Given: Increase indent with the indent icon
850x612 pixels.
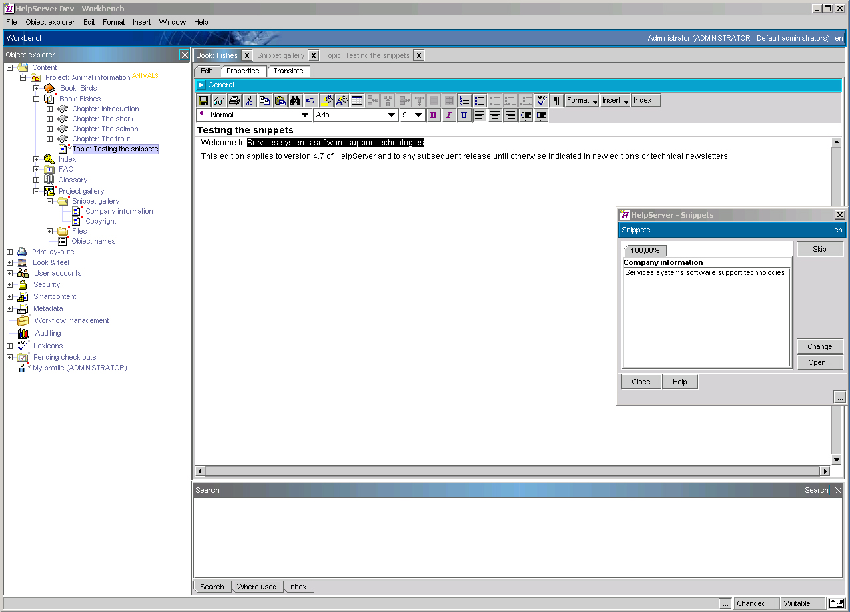Looking at the screenshot, I should click(x=541, y=115).
